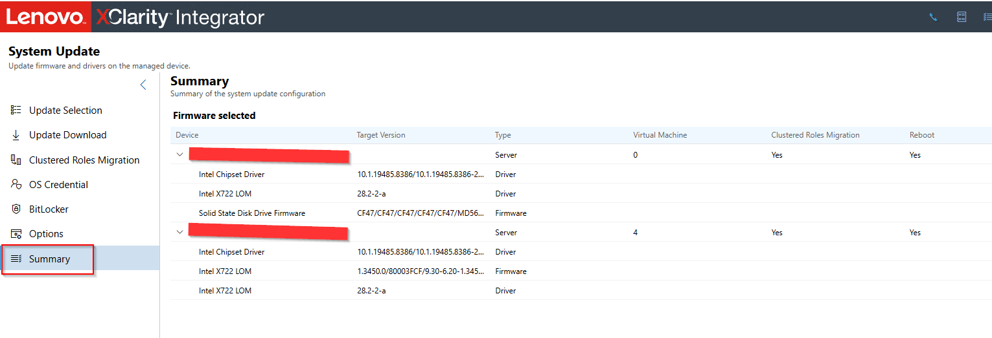
Task: Click the Options settings window icon
Action: point(16,234)
